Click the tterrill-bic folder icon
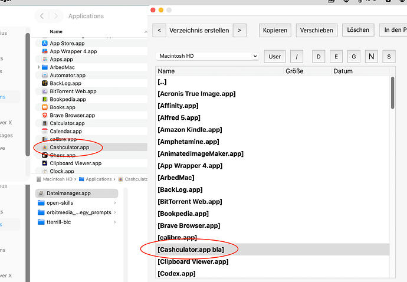Screen dimensions: 407x282 coord(41,222)
